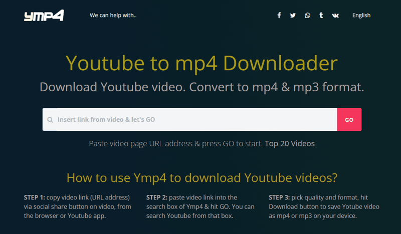
Task: Share on Facebook via header icon
Action: (279, 16)
